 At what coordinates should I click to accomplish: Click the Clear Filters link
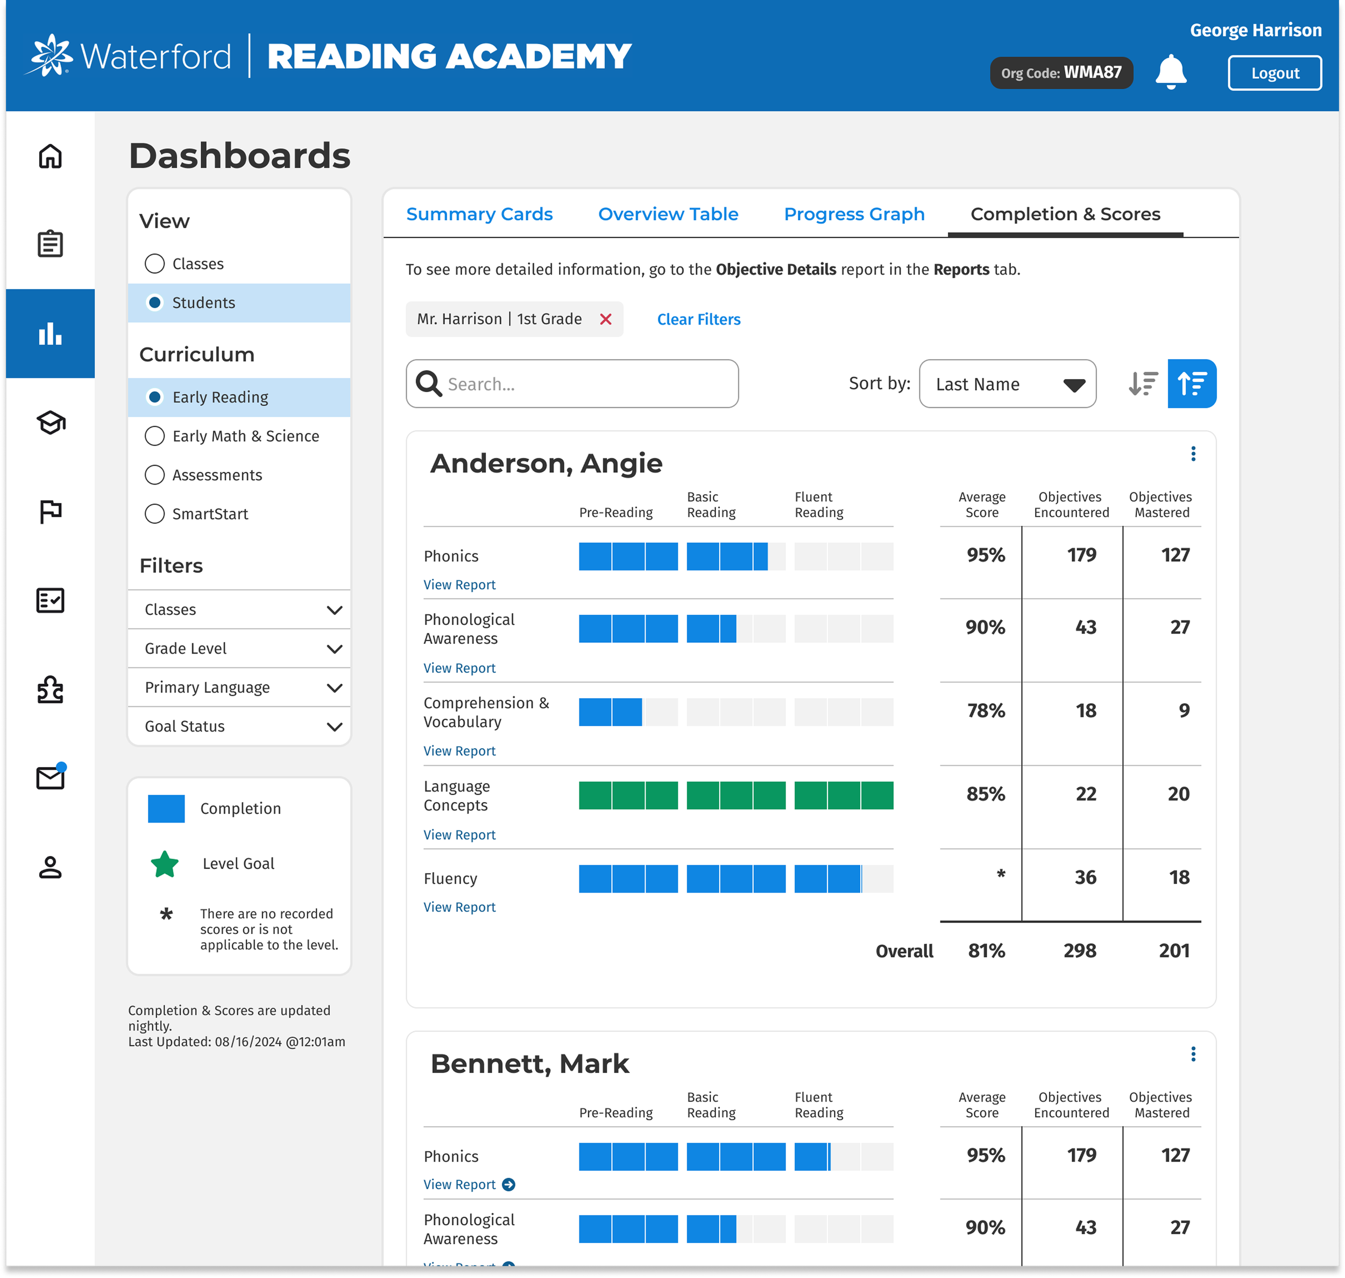(698, 320)
